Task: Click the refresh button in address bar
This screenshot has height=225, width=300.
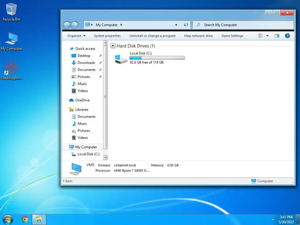Action: point(186,25)
